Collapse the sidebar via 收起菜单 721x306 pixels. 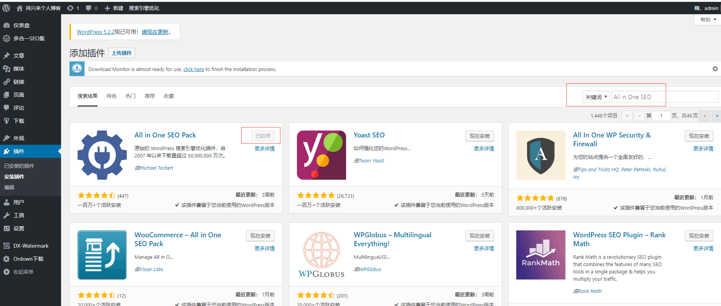(30, 272)
